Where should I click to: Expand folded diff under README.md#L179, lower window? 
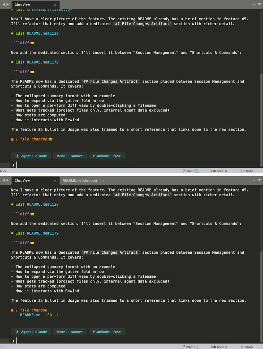(x=33, y=243)
